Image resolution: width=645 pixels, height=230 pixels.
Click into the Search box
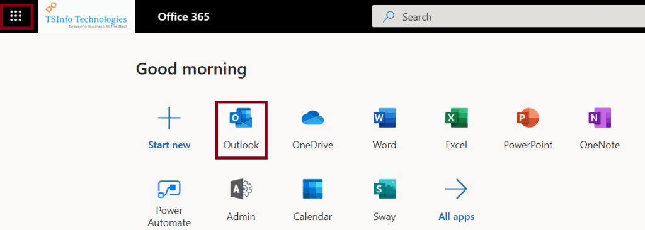[508, 17]
